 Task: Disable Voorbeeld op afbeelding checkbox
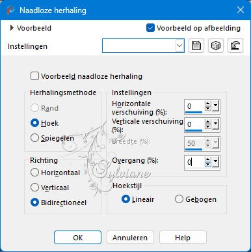coord(150,28)
